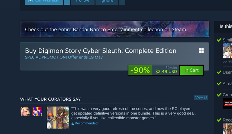Expand the wishlist dropdown arrow
The width and height of the screenshot is (232, 134).
[67, 2]
